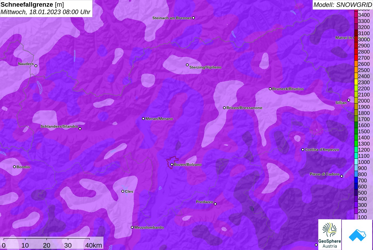Viewport: 373px width, 250px height.
Task: Click the Bozen/Bolzano text label
Action: (188, 164)
